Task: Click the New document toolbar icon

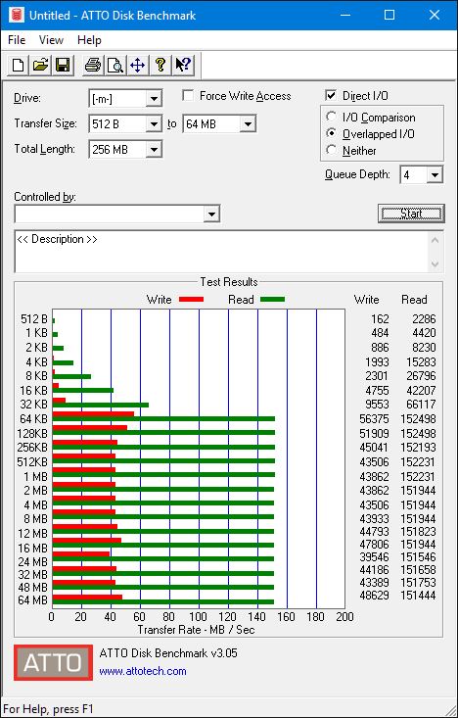Action: click(x=19, y=65)
